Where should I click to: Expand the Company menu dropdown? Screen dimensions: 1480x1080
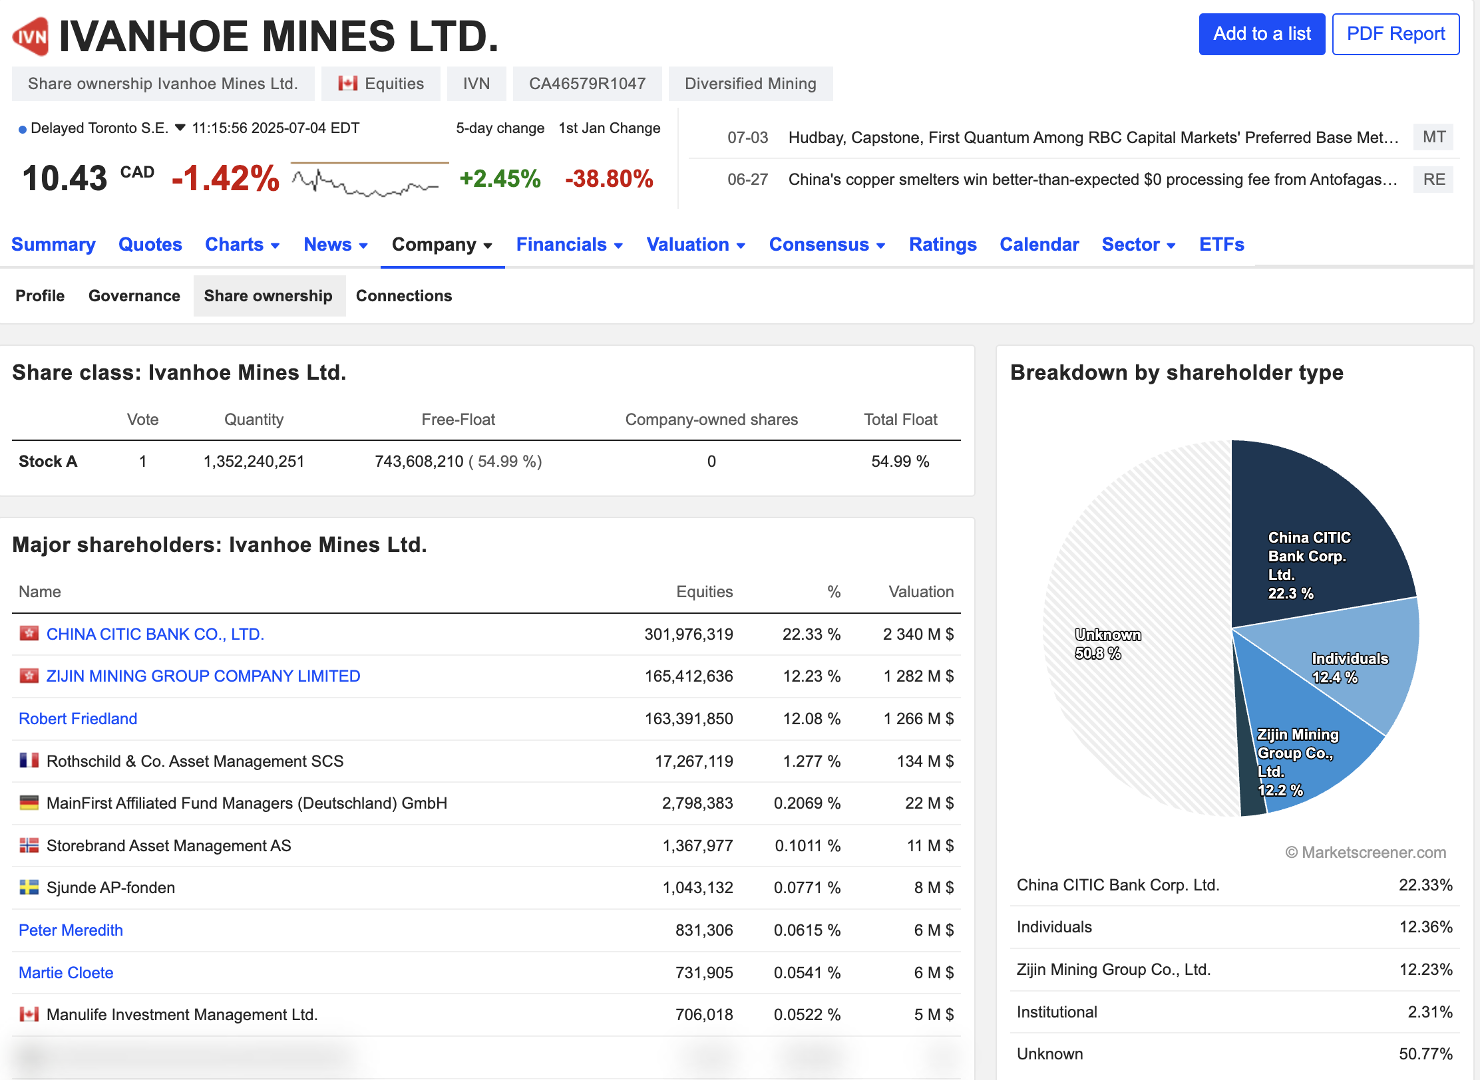(x=488, y=245)
